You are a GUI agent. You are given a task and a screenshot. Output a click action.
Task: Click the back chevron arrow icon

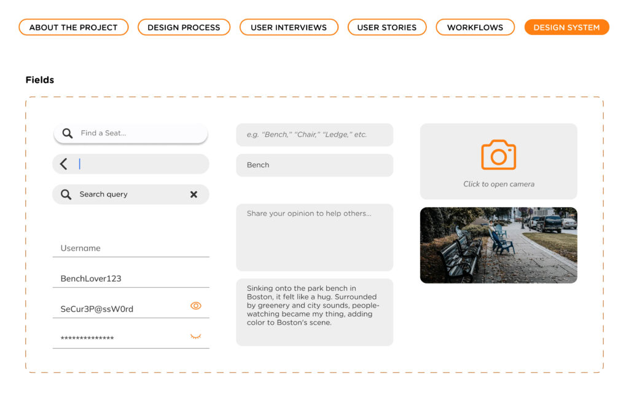tap(63, 164)
